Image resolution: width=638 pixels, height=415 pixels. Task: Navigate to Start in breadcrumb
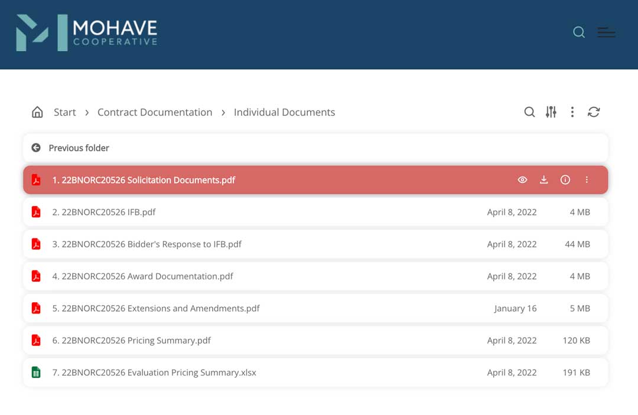point(65,112)
